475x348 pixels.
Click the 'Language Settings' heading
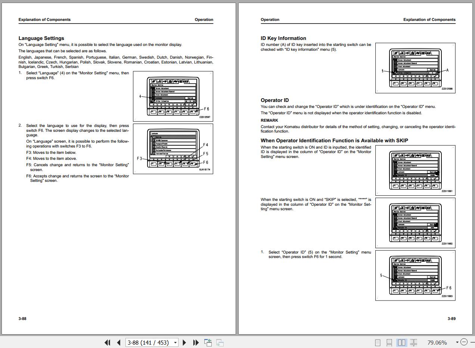(x=41, y=38)
